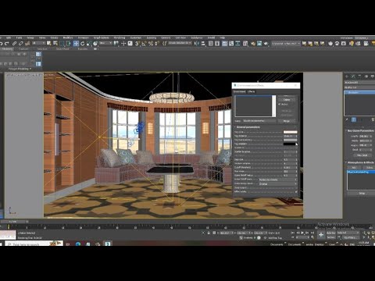Click the Render Production teapot icon
The image size is (375, 281).
tap(266, 44)
